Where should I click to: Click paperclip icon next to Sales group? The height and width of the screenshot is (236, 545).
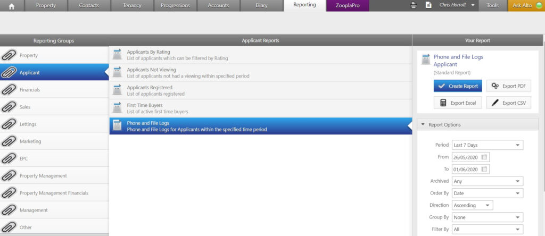point(9,107)
